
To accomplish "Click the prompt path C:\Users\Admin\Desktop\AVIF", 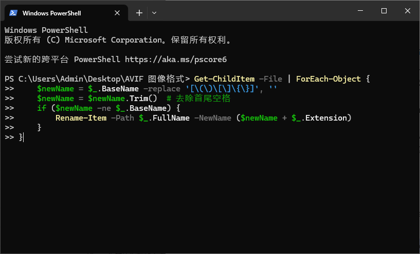I will tap(81, 79).
